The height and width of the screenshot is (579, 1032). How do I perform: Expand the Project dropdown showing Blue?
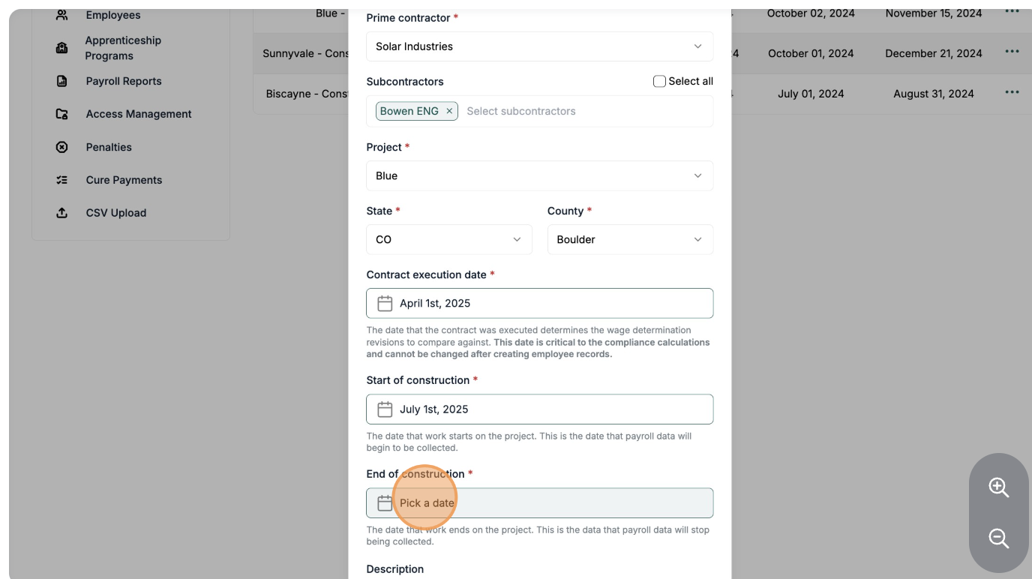click(539, 175)
